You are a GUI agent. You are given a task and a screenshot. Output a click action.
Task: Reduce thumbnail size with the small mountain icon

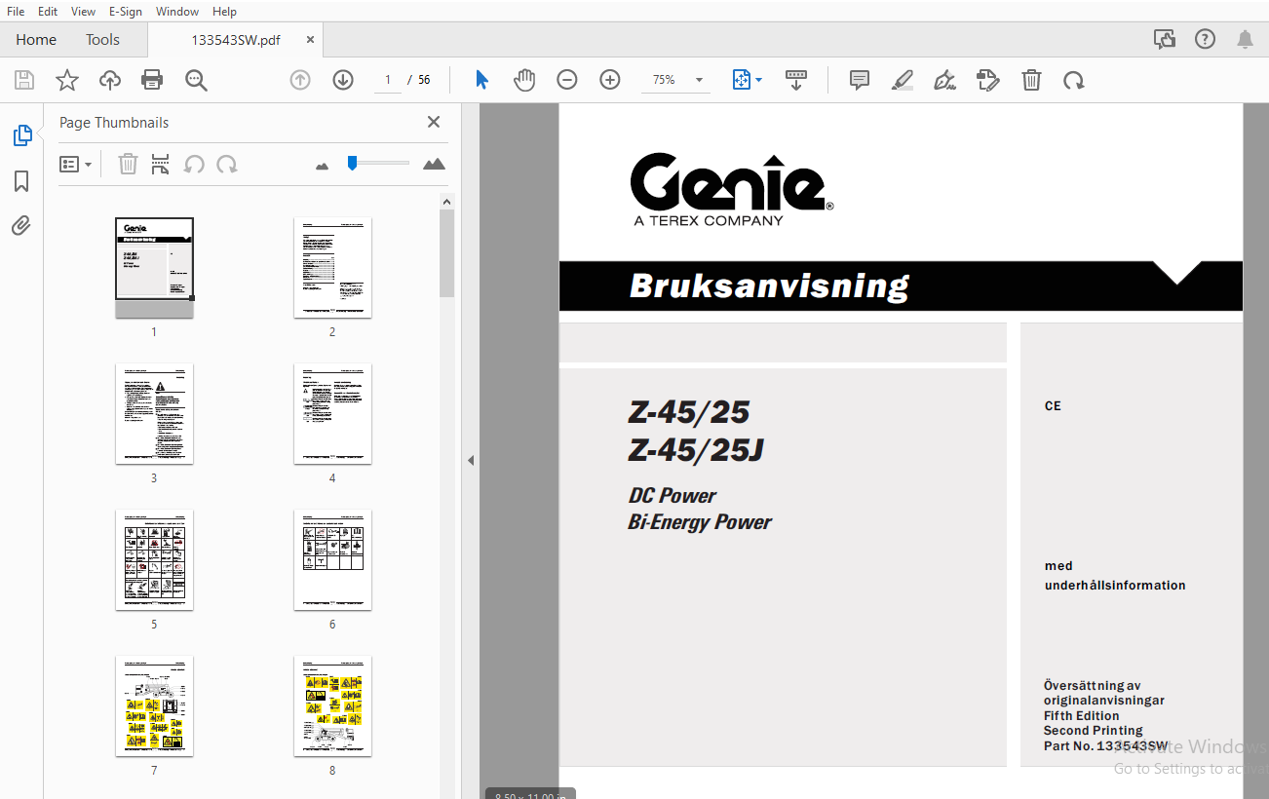(x=323, y=166)
